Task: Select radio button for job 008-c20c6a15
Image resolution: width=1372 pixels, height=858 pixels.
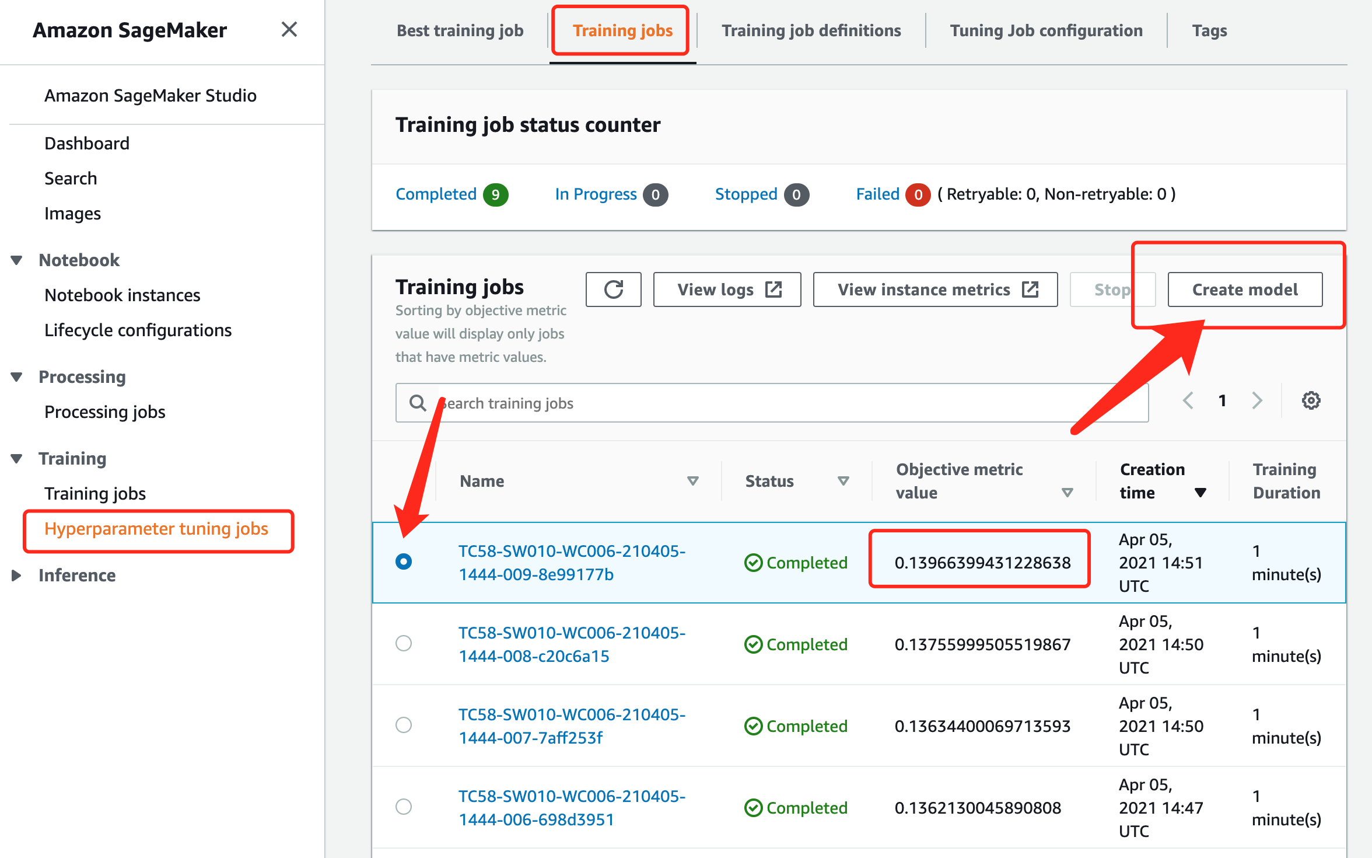Action: (x=404, y=643)
